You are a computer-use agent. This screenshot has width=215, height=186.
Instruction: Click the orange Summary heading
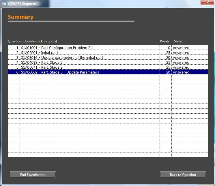[20, 17]
